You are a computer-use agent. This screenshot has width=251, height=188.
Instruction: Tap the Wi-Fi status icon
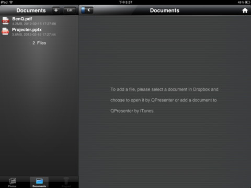pos(11,2)
